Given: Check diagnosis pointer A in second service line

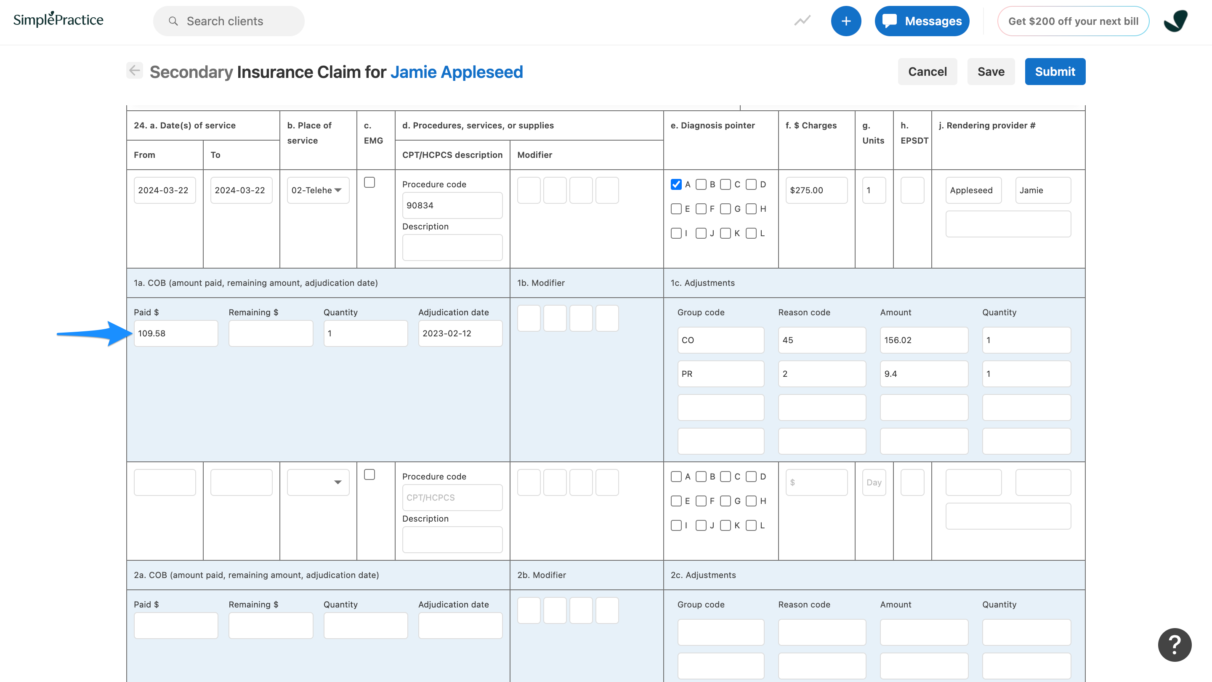Looking at the screenshot, I should pyautogui.click(x=676, y=476).
